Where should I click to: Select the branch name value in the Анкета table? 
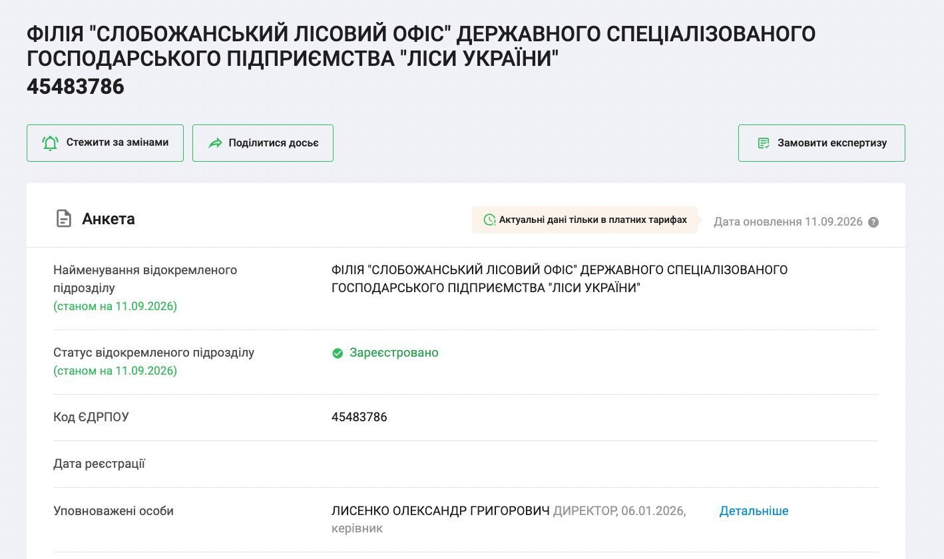pos(559,279)
